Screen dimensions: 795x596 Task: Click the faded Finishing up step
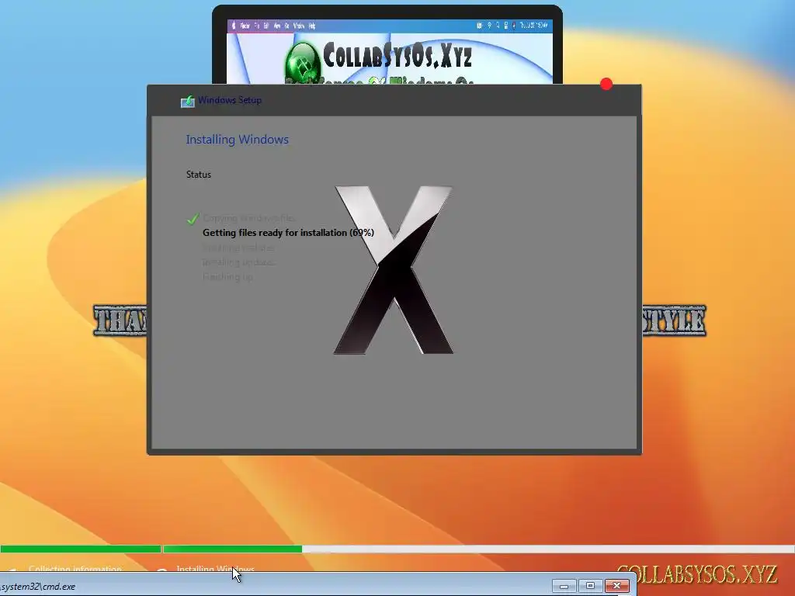click(x=227, y=277)
